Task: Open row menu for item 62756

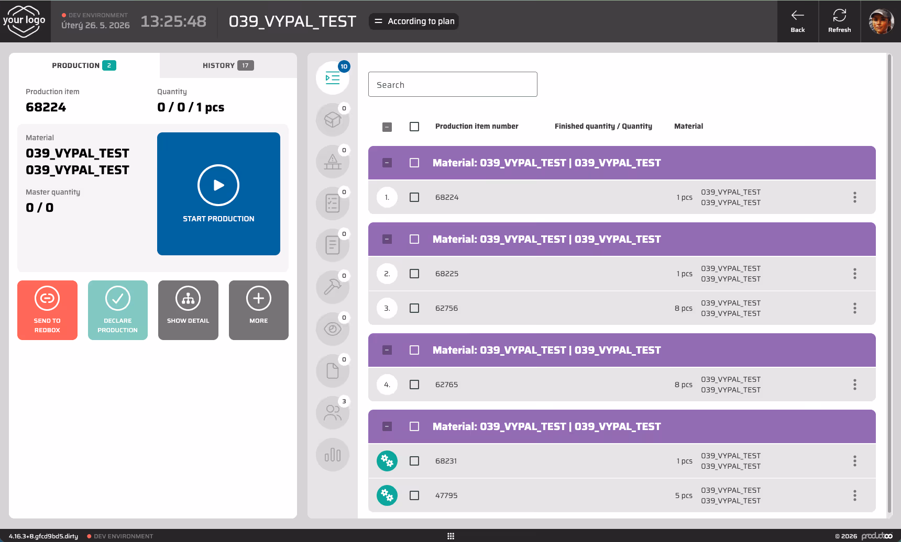Action: click(855, 308)
